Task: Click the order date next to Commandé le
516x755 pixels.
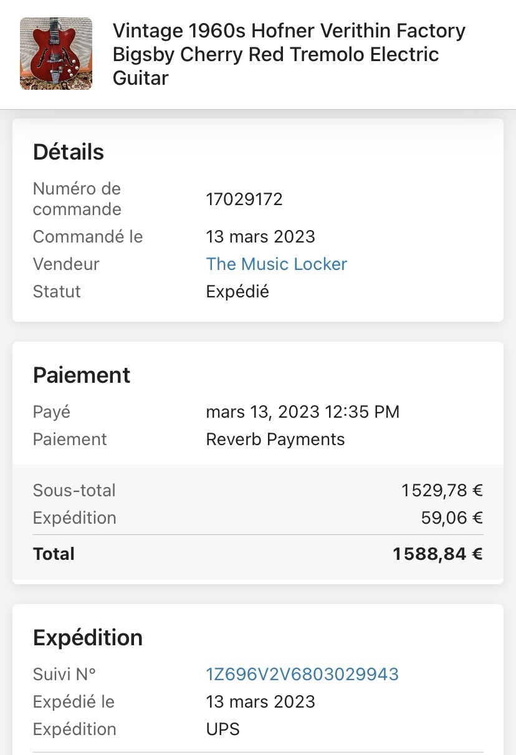Action: point(260,237)
